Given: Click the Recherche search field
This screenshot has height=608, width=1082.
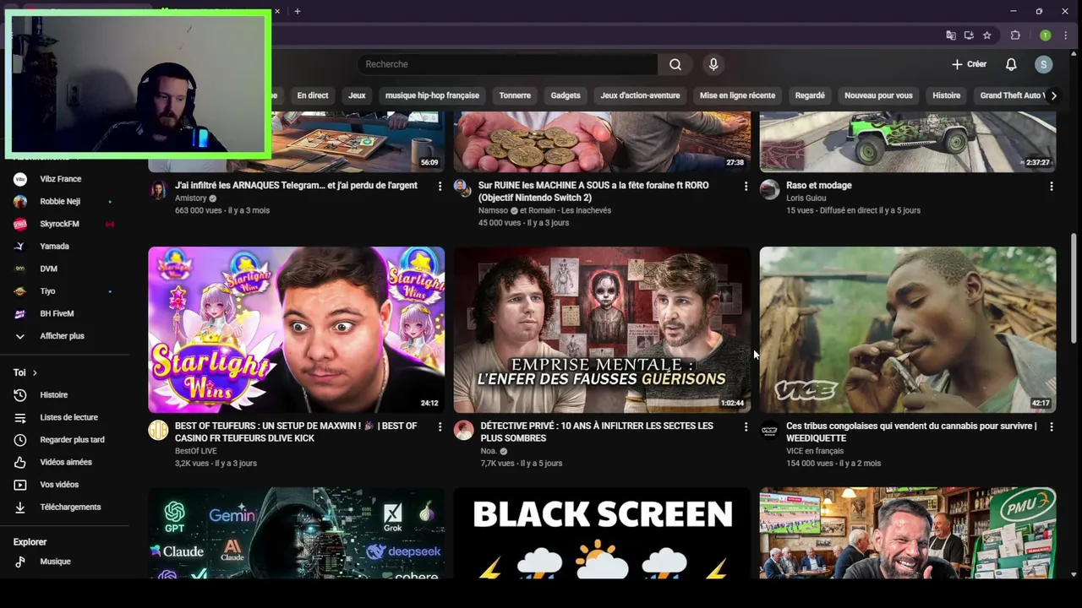Looking at the screenshot, I should pyautogui.click(x=507, y=64).
